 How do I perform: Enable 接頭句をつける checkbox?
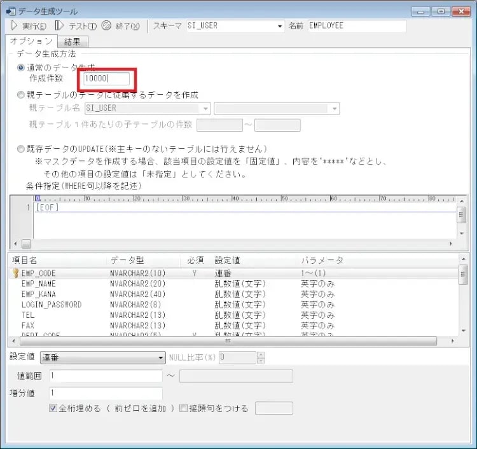[x=184, y=408]
